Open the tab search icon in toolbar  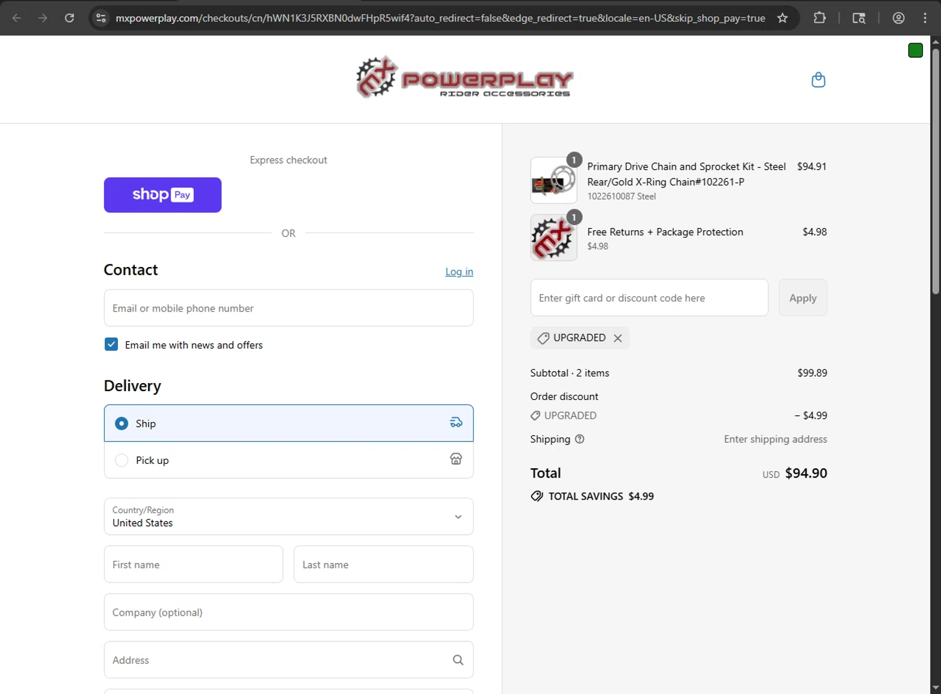pos(859,18)
